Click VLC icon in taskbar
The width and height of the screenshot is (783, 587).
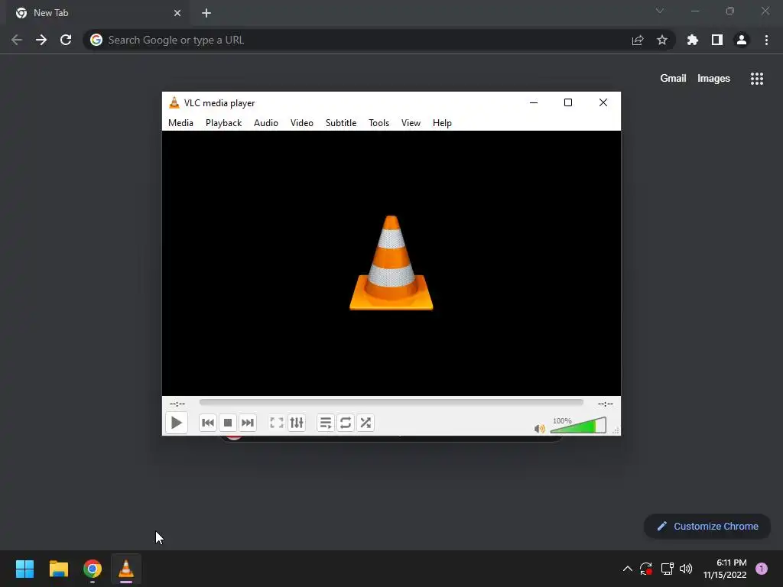126,569
